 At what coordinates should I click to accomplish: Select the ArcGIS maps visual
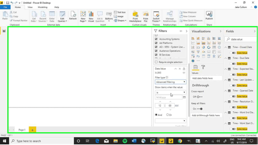[193, 61]
